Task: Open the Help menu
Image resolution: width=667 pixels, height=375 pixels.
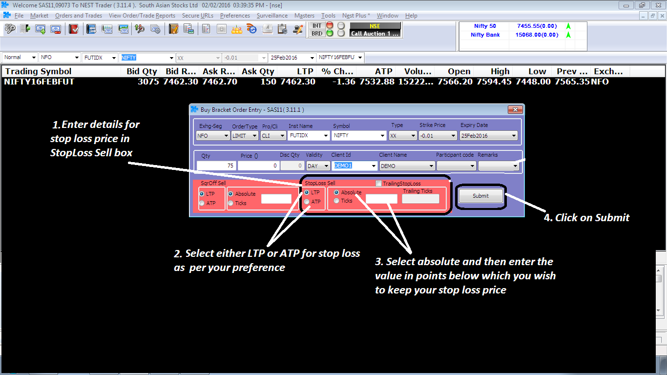Action: coord(411,16)
